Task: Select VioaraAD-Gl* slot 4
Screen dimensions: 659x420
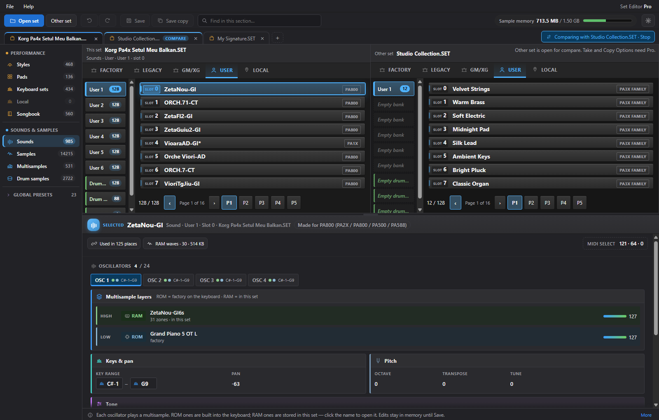Action: pos(252,143)
